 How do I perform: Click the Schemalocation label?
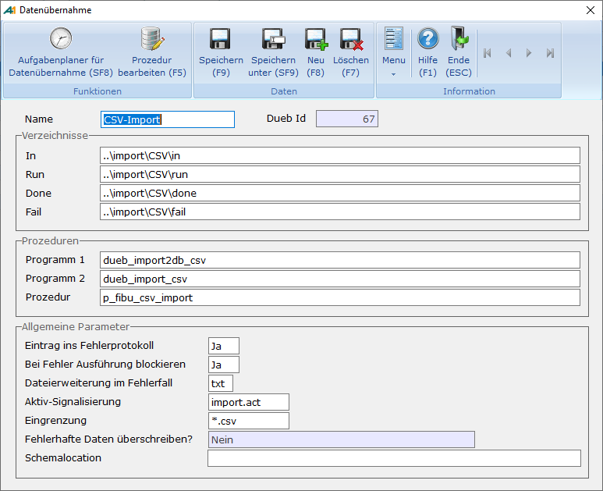click(63, 458)
